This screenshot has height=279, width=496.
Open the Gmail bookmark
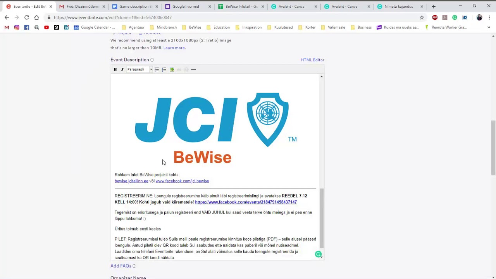click(7, 28)
